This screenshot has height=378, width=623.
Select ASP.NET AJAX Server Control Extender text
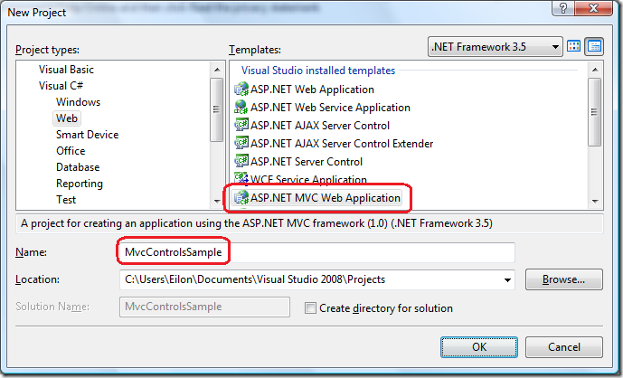click(342, 144)
